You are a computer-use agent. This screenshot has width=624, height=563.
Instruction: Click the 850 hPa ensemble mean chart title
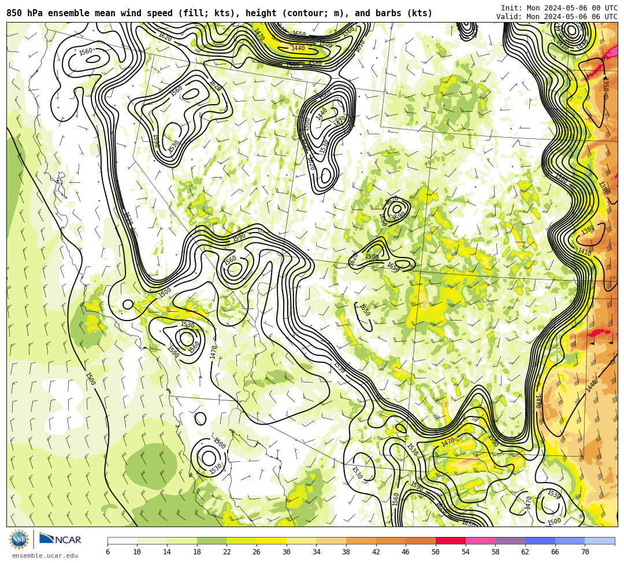click(x=220, y=13)
